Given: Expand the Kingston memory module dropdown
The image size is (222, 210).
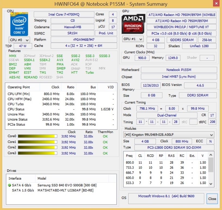Looking at the screenshot, I should (x=169, y=135).
